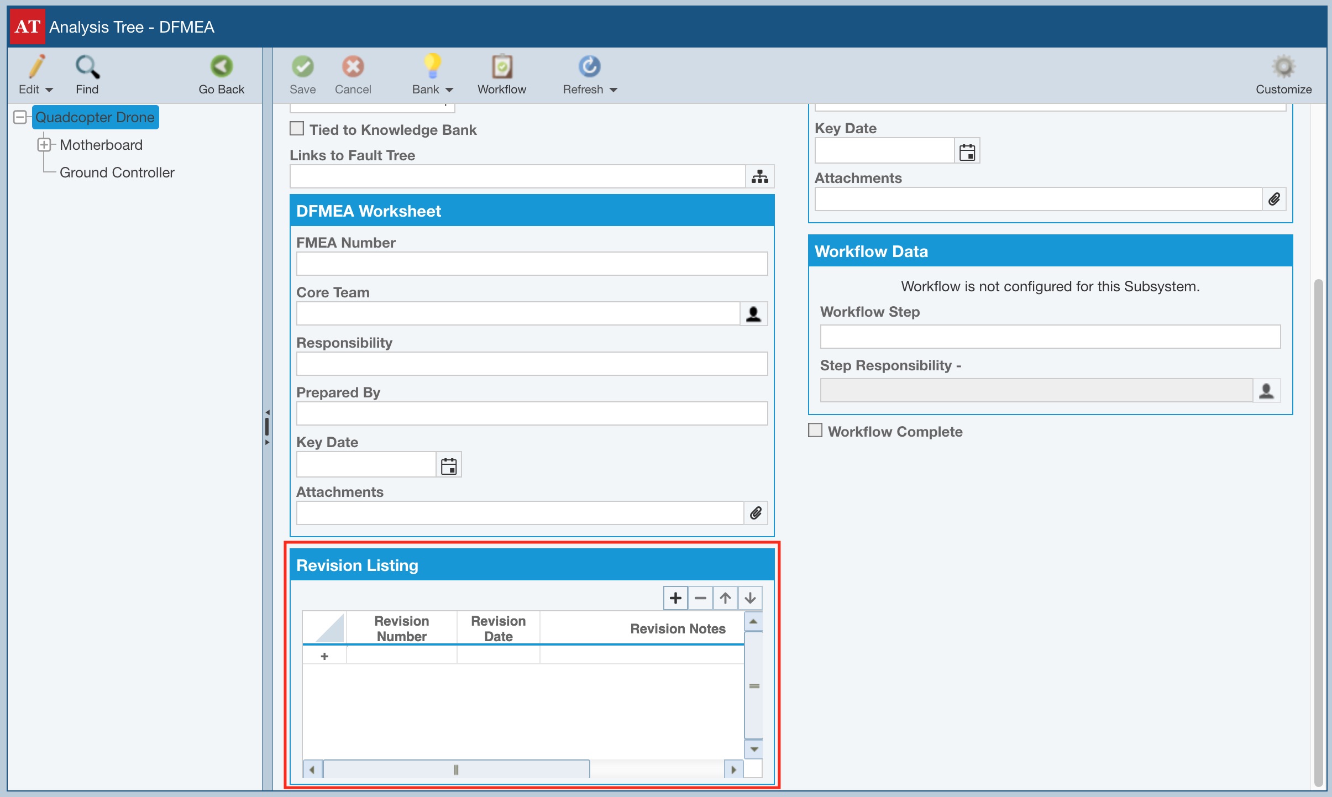
Task: Open DFMEA Worksheet Key Date calendar
Action: tap(449, 466)
